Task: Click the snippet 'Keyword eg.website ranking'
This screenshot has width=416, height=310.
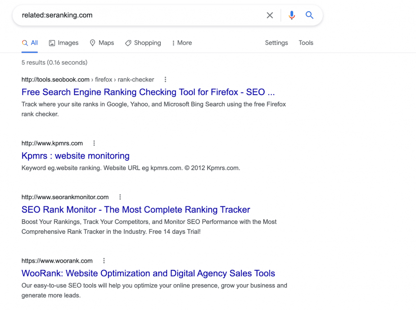Action: click(x=131, y=168)
